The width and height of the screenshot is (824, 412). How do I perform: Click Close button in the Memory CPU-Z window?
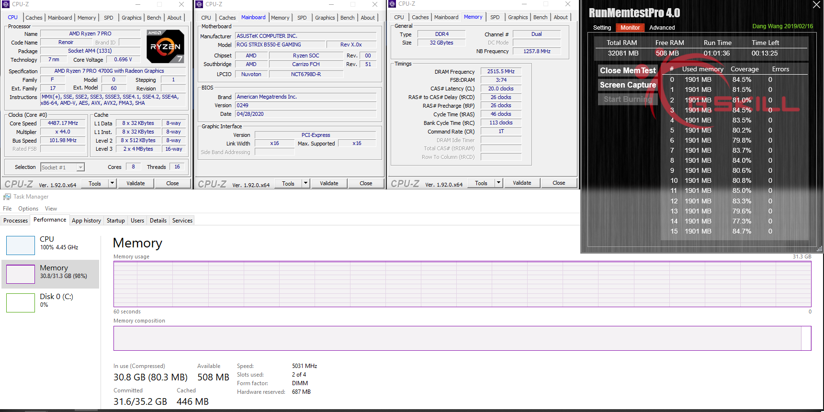tap(559, 183)
